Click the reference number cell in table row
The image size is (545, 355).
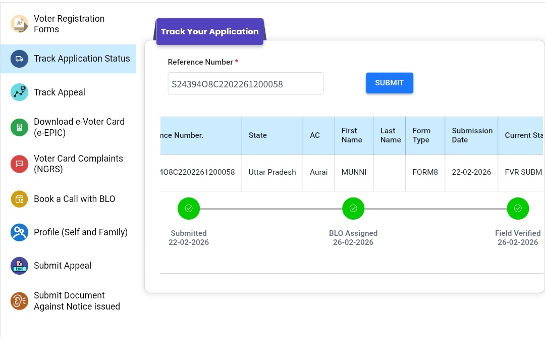201,173
